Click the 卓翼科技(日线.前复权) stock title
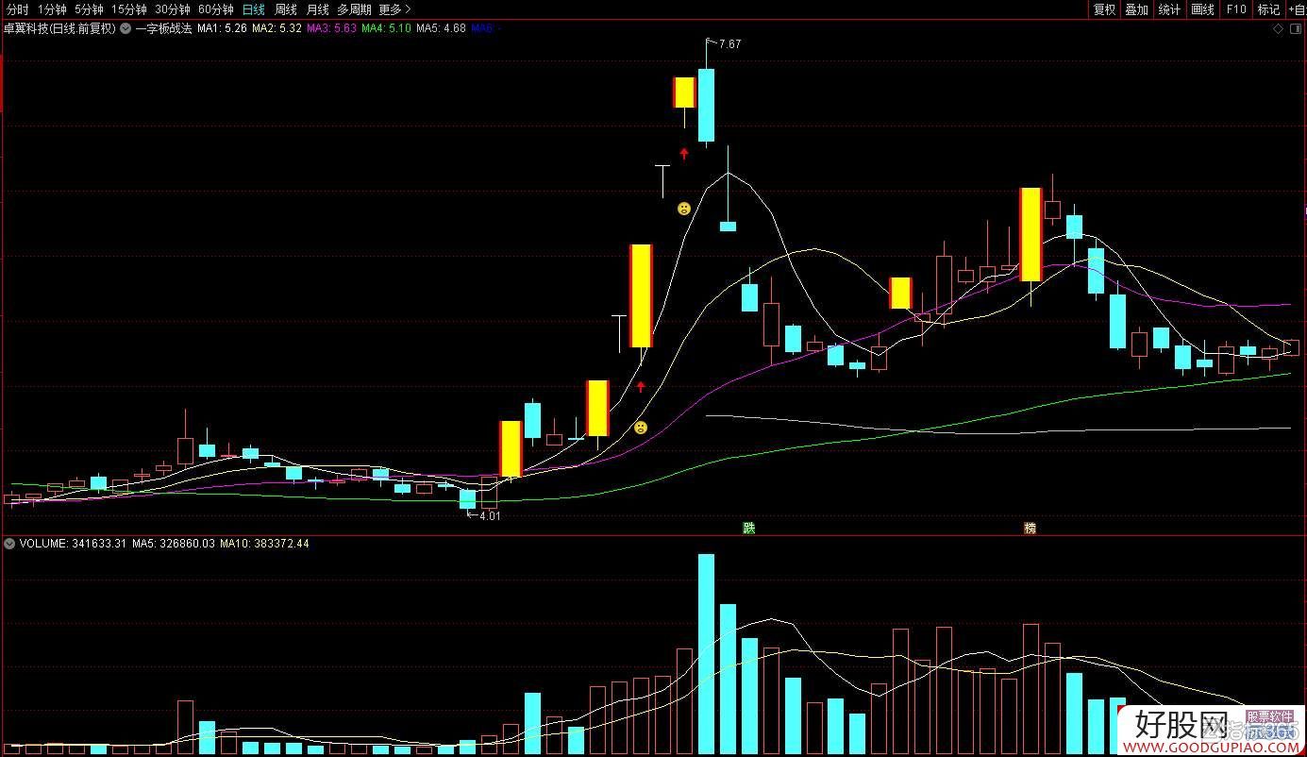 tap(59, 29)
